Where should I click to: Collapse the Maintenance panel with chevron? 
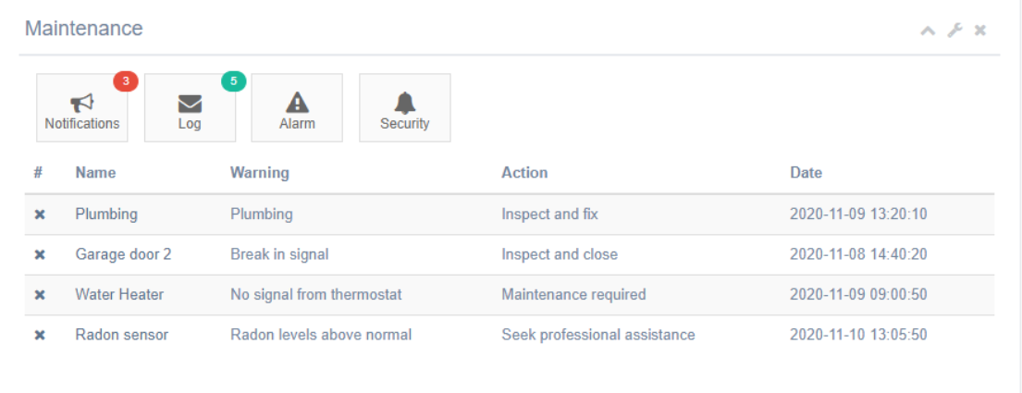tap(928, 31)
